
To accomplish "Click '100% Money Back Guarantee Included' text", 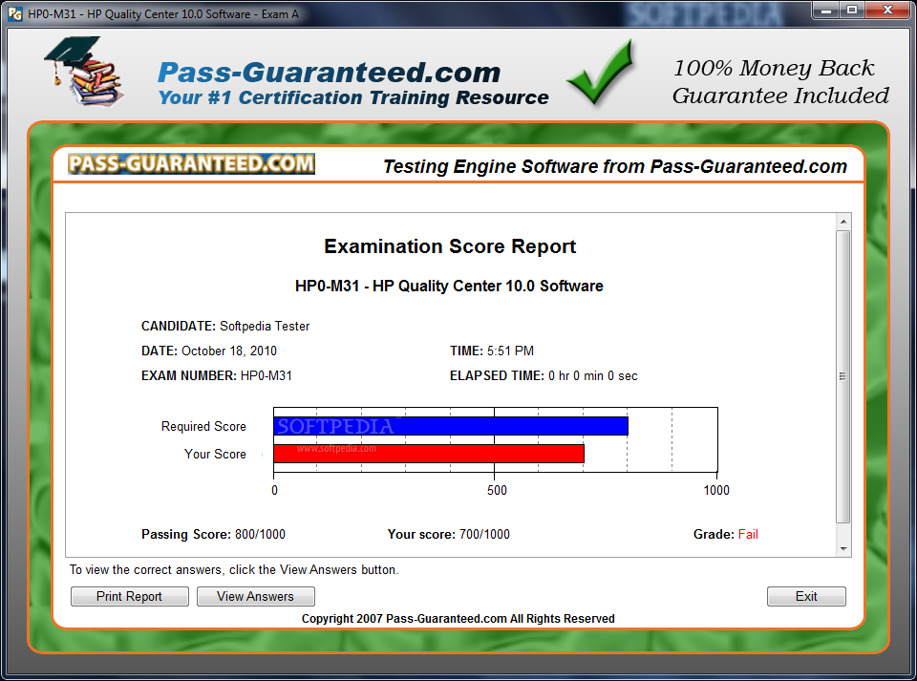I will (780, 82).
